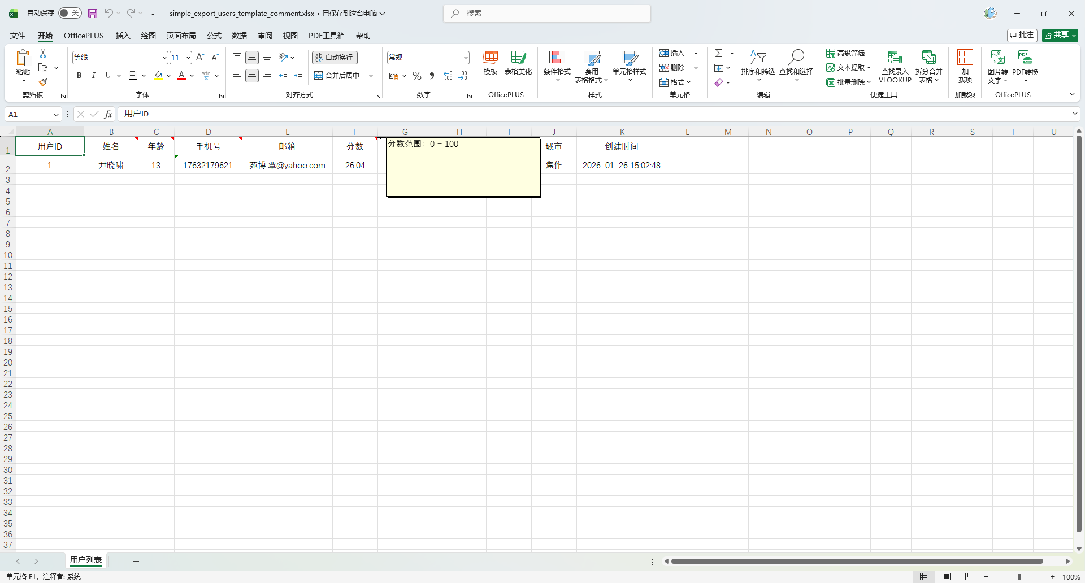Viewport: 1085px width, 583px height.
Task: Click the font color red swatch
Action: (x=181, y=76)
